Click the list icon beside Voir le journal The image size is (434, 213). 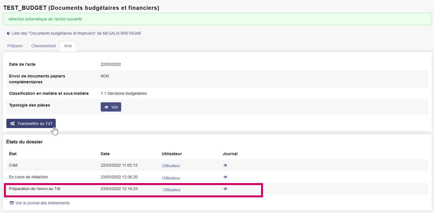[11, 203]
